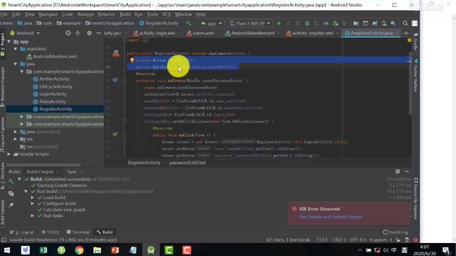Open Chrome from the Windows taskbar
456x256 pixels.
point(79,250)
